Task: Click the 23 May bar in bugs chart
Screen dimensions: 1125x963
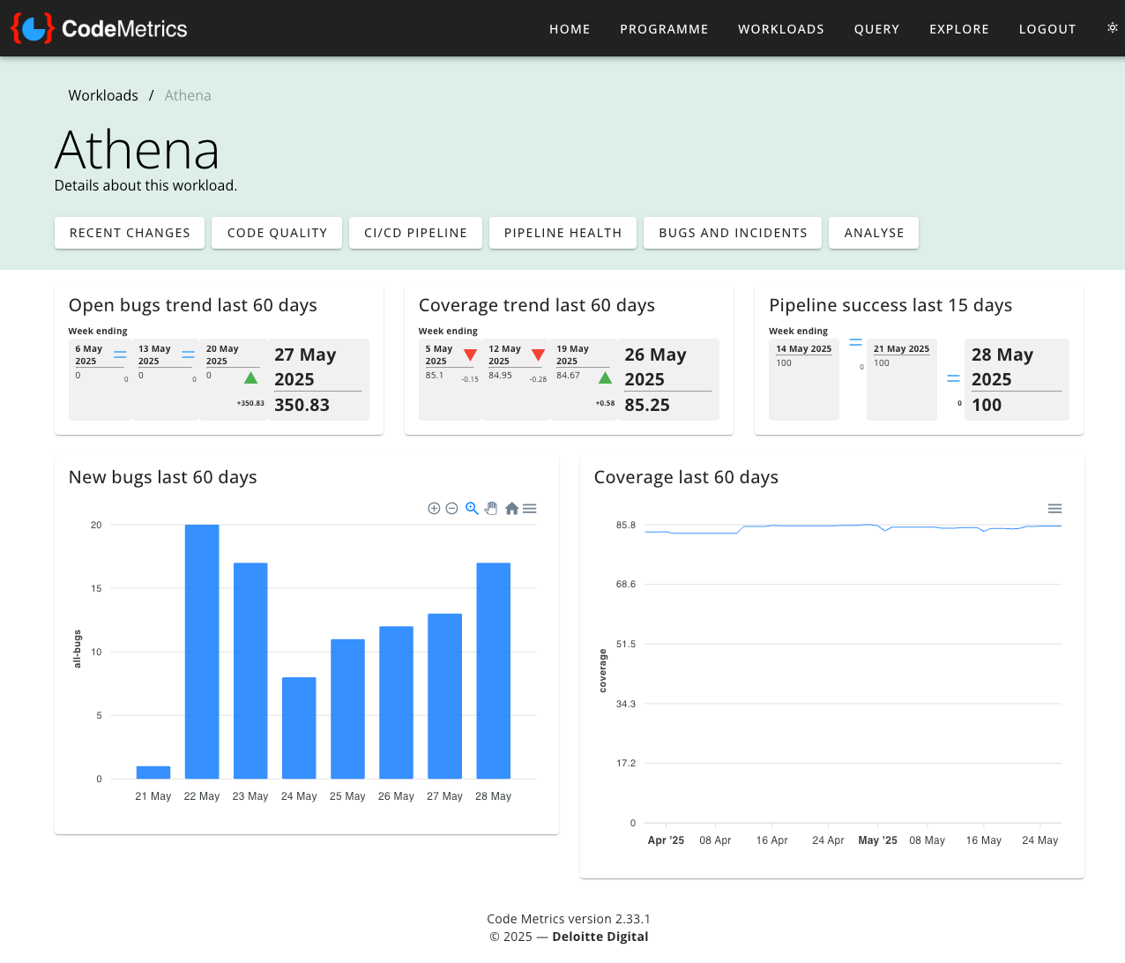Action: coord(250,670)
